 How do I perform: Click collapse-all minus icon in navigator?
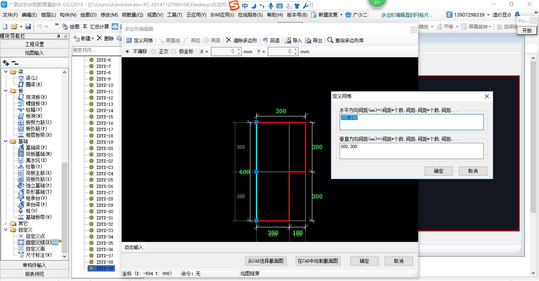[15, 63]
